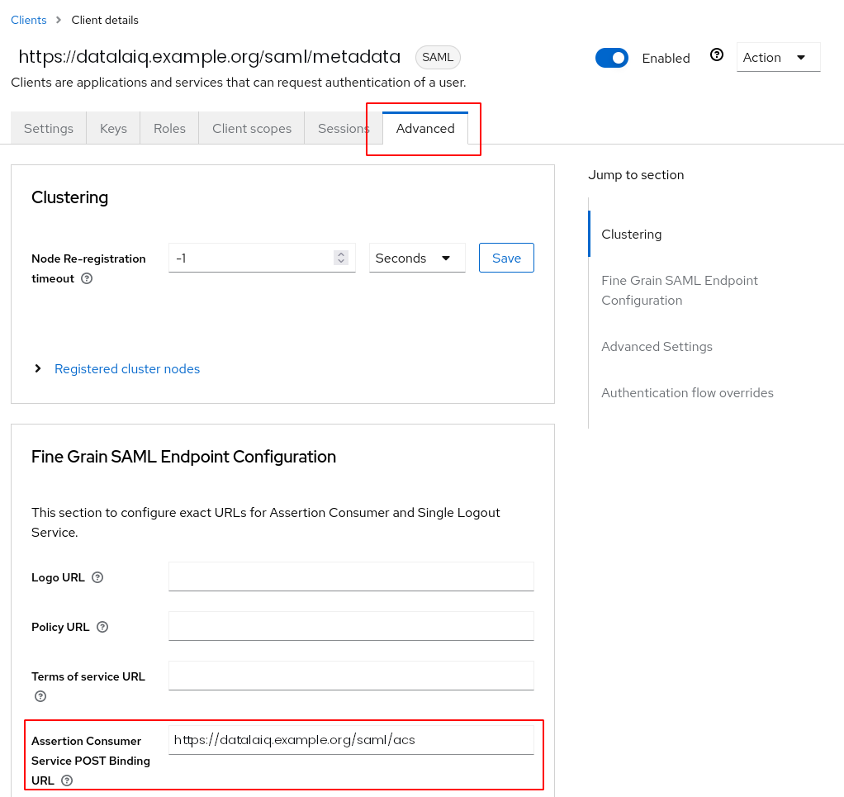Open the Keys tab
This screenshot has width=844, height=797.
[113, 128]
